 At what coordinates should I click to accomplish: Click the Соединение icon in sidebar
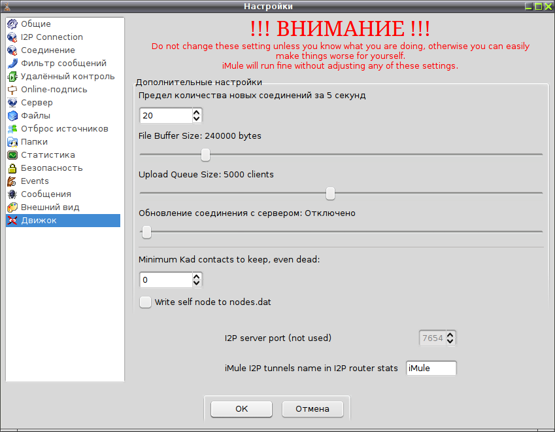pos(12,50)
